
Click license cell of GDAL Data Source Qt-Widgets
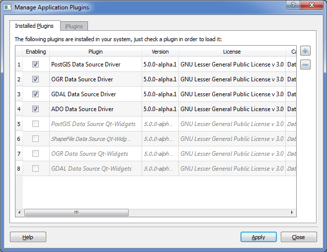click(x=232, y=168)
